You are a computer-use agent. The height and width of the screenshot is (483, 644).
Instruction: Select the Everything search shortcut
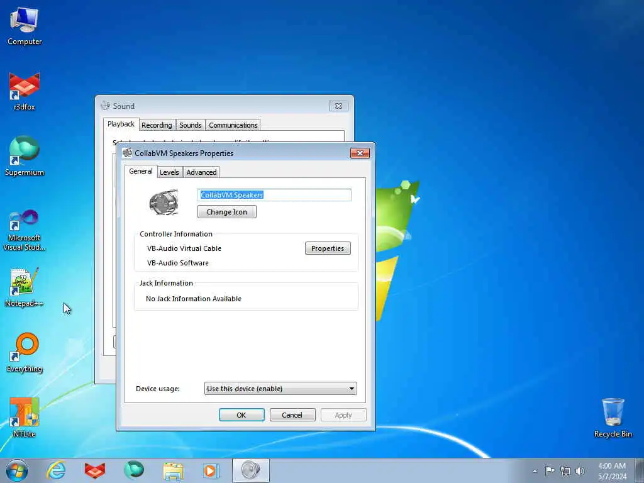25,352
